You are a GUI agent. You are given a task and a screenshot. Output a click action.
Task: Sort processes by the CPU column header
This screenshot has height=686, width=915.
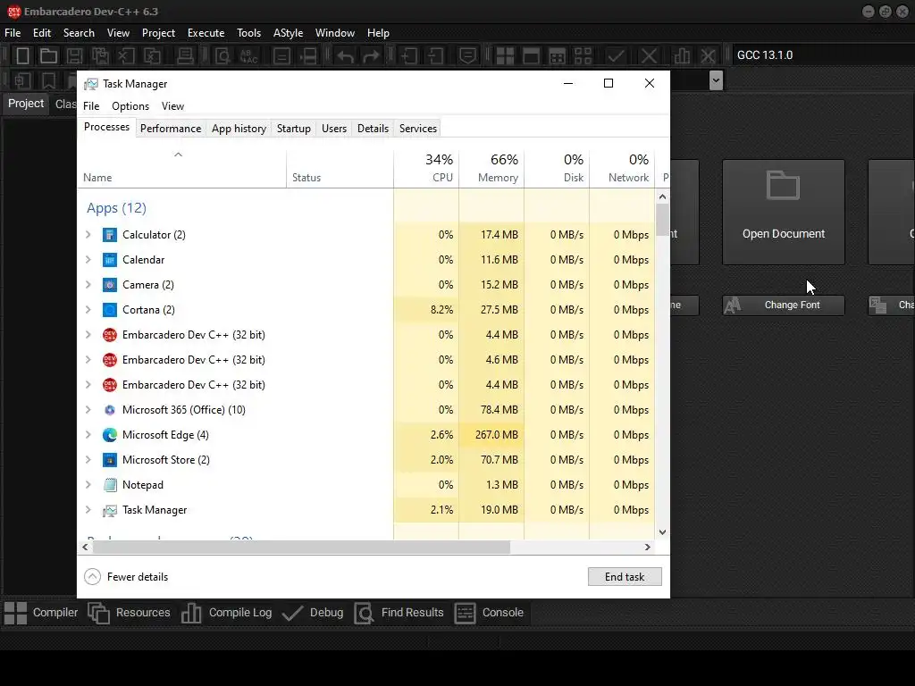pyautogui.click(x=426, y=169)
